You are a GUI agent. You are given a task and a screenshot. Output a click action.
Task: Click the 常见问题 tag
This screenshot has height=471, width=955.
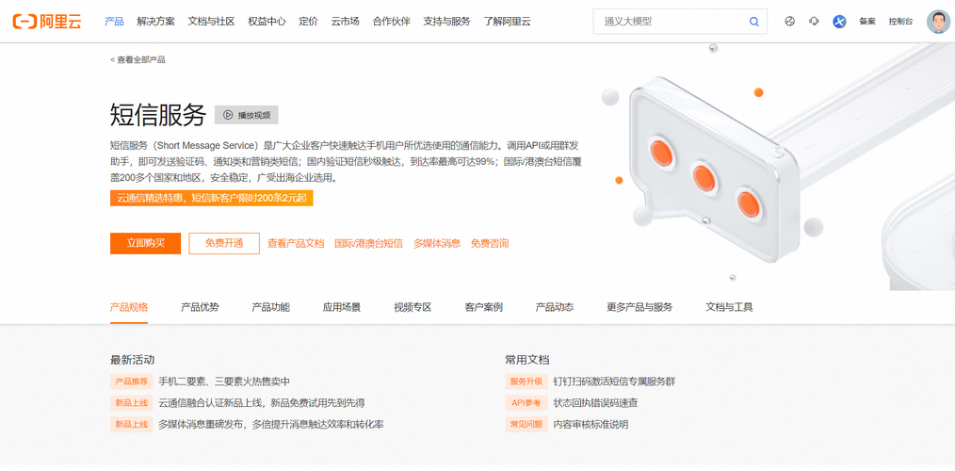coord(526,424)
